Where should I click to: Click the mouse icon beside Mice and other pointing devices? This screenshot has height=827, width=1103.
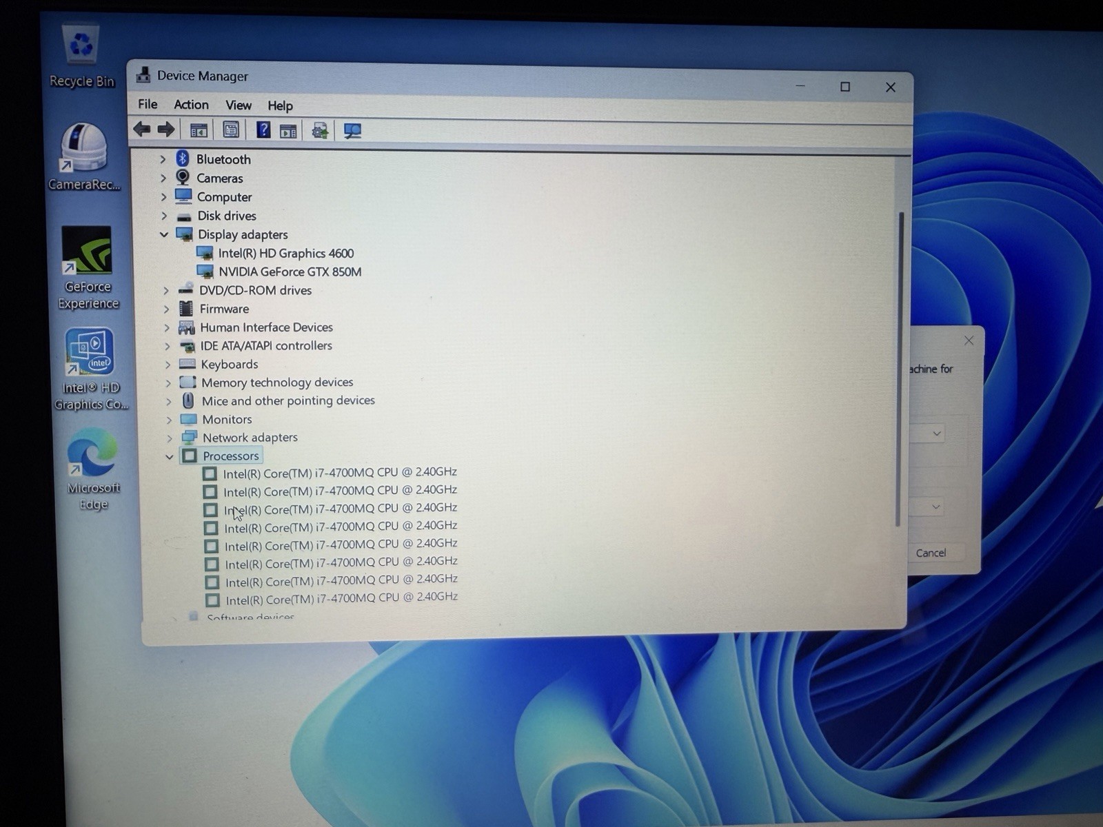click(x=188, y=400)
